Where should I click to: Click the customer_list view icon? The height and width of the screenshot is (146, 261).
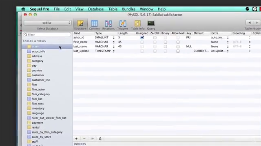pos(29,80)
